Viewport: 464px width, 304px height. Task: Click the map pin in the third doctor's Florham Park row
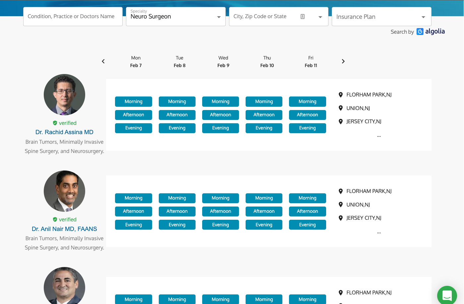[x=340, y=293]
